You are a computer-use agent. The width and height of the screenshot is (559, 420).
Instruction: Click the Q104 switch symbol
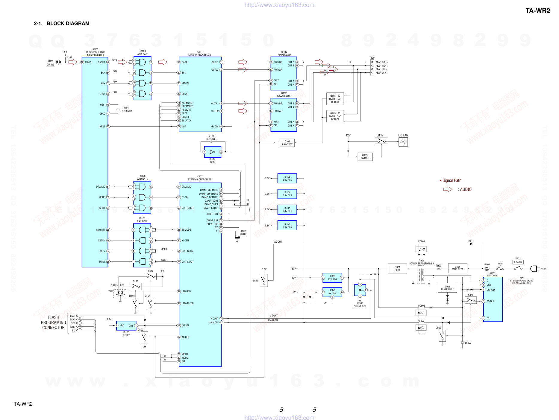[x=151, y=304]
